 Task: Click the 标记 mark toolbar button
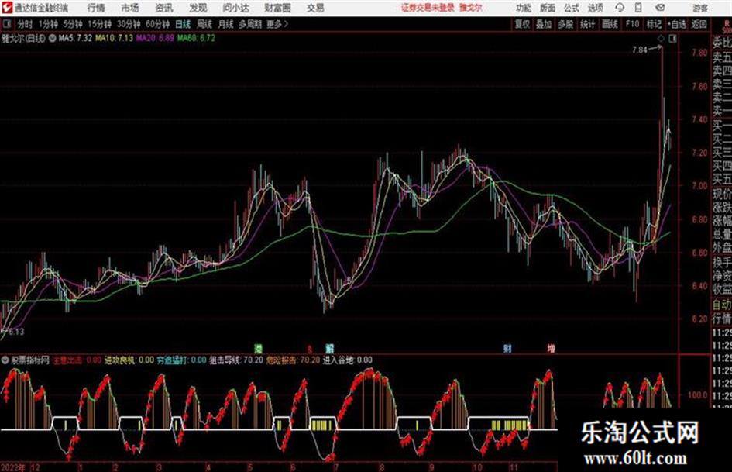pos(654,24)
